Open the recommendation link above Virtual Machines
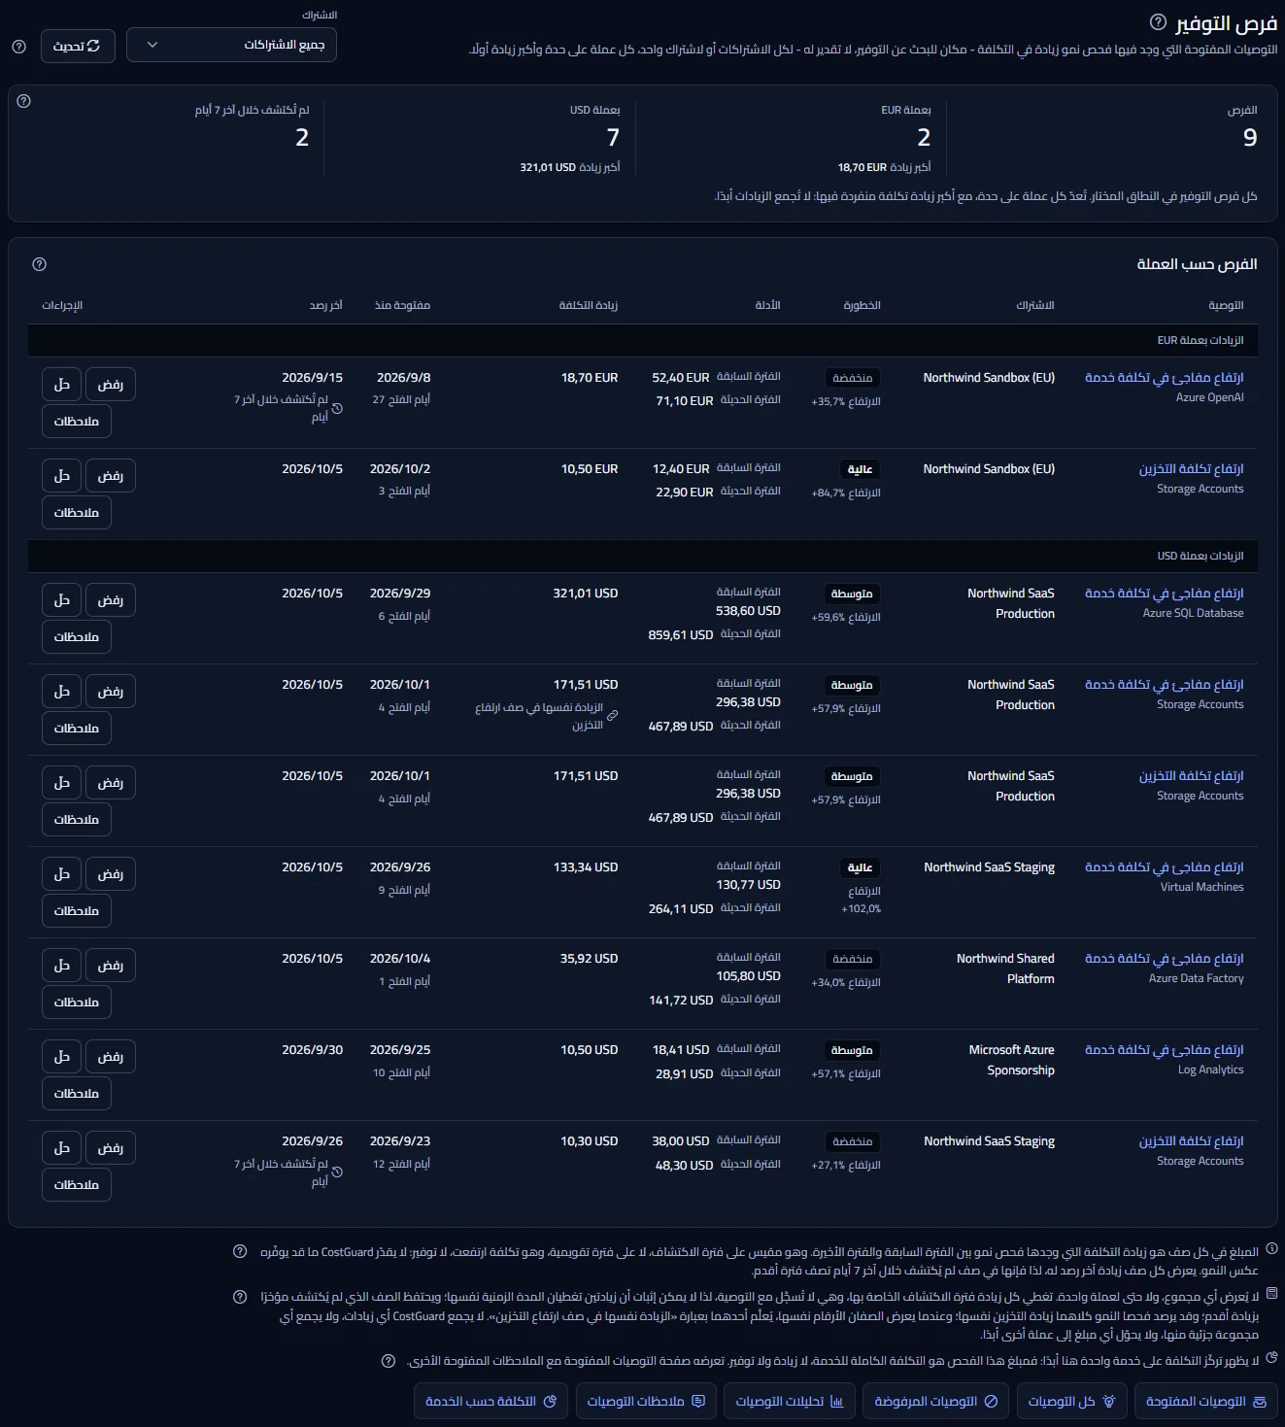 click(x=1164, y=866)
